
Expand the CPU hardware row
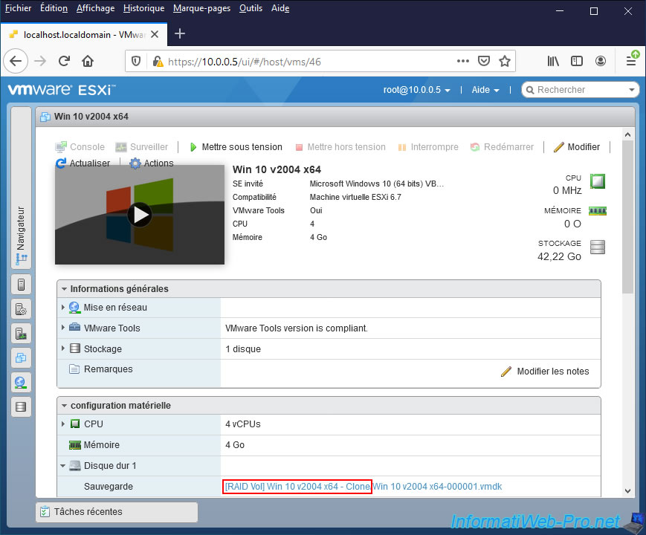62,424
